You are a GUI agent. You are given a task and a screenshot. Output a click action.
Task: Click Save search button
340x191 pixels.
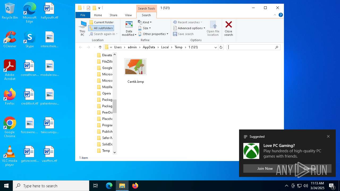coord(183,34)
